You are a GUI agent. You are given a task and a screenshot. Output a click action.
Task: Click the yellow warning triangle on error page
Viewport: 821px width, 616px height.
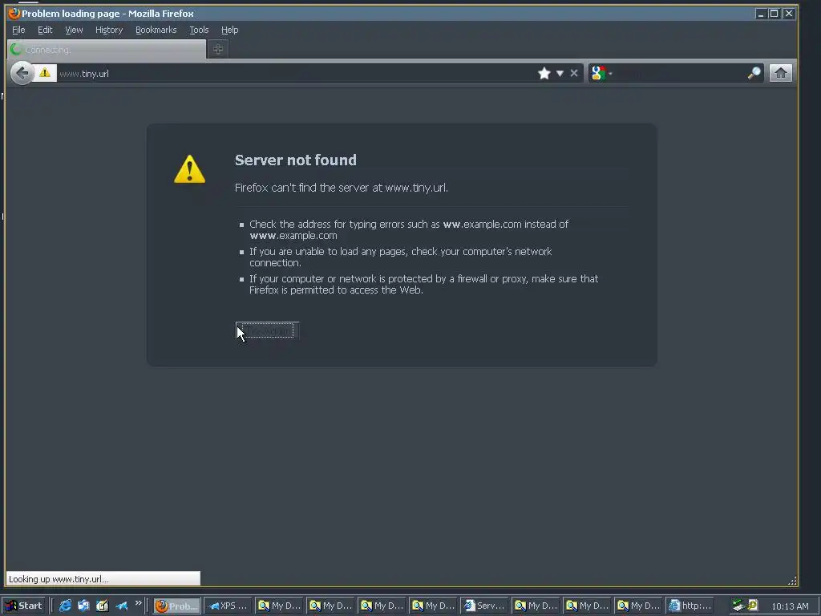189,168
